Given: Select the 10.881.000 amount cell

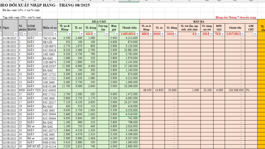Looking at the screenshot, I should point(129,50).
